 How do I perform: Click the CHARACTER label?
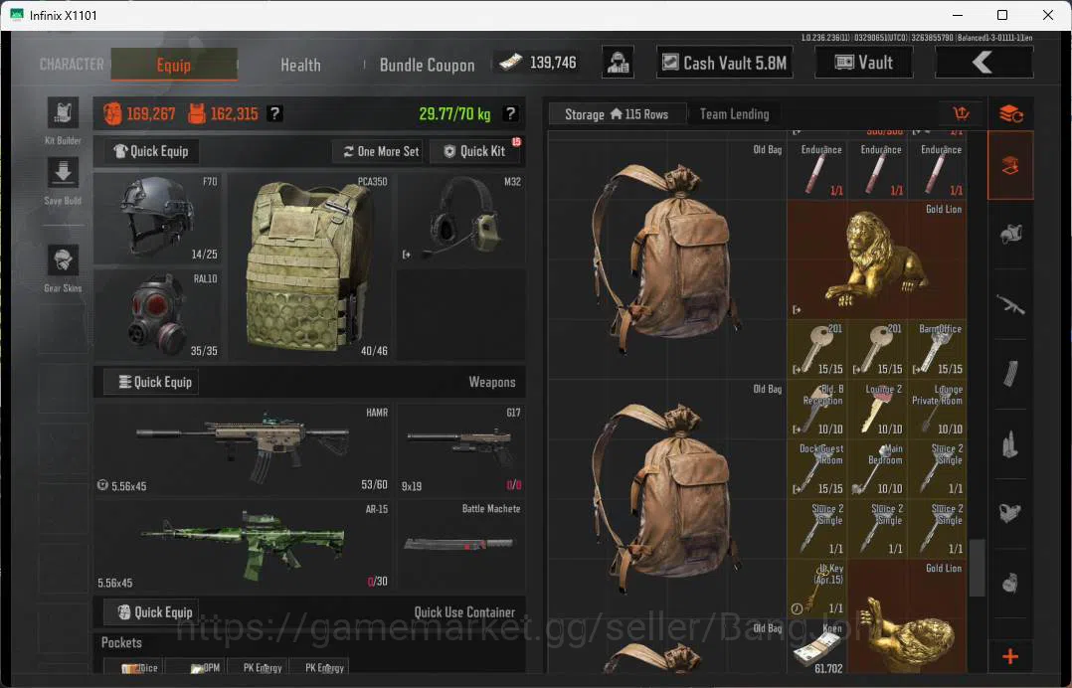72,65
